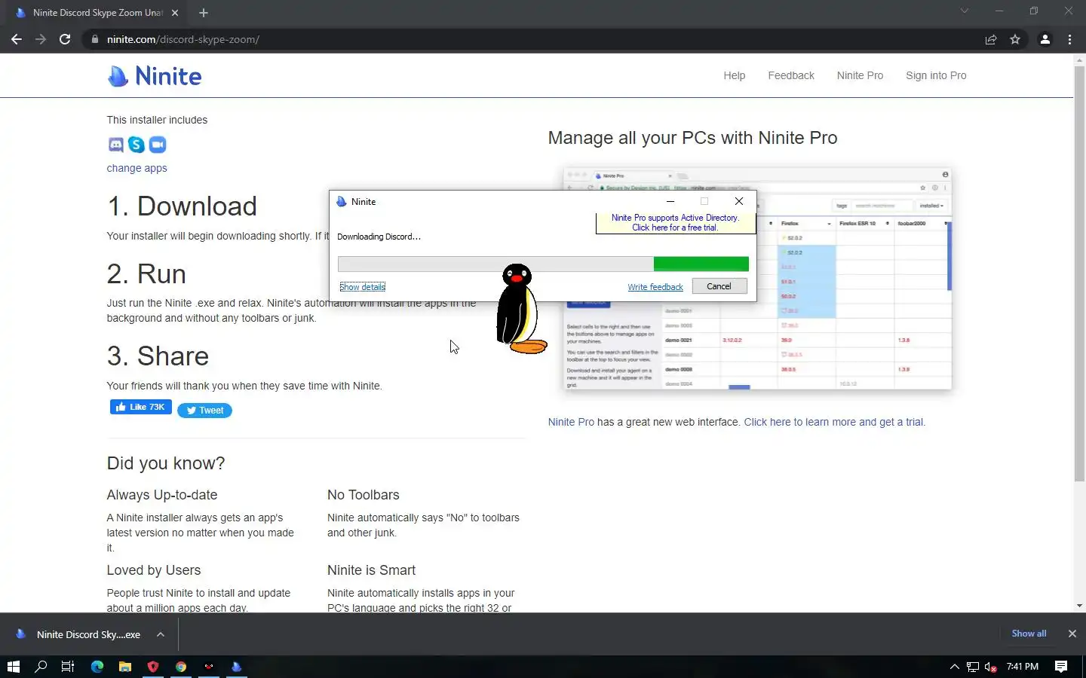1086x678 pixels.
Task: Click the Skype app icon under installer includes
Action: pyautogui.click(x=137, y=145)
